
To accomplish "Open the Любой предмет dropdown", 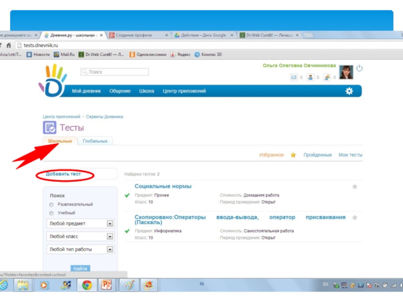I will pos(81,223).
